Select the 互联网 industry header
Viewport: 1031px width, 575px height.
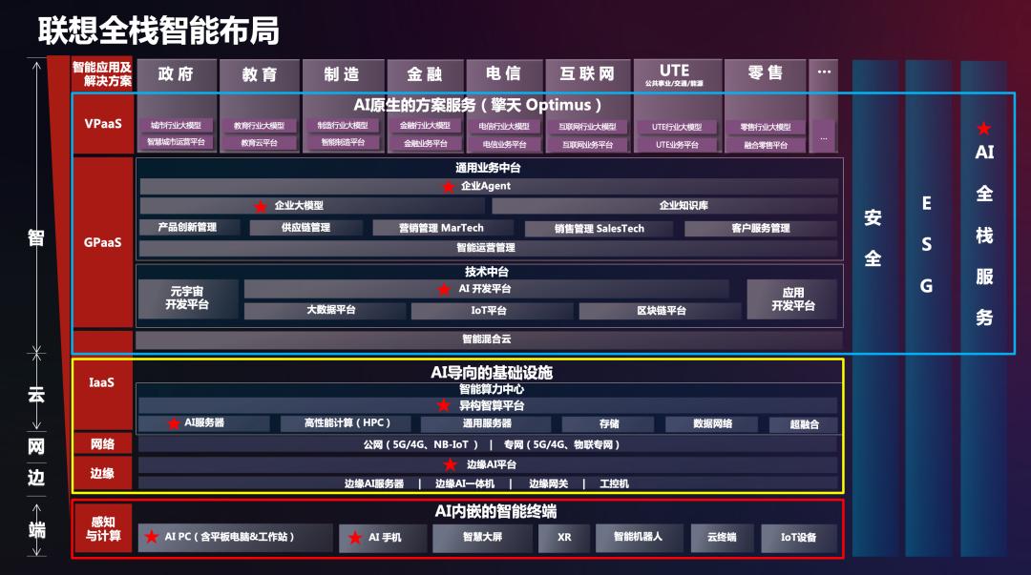[x=588, y=74]
